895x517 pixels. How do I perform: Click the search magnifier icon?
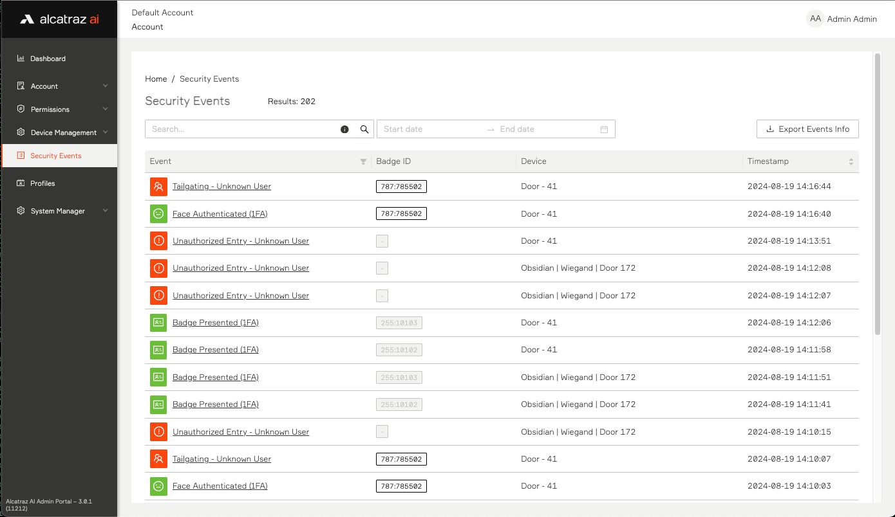point(364,129)
